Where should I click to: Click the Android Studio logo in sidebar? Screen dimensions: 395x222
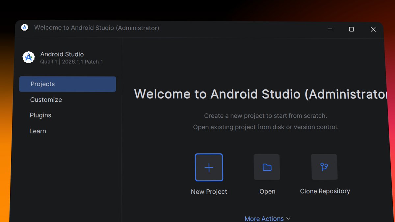pos(29,57)
